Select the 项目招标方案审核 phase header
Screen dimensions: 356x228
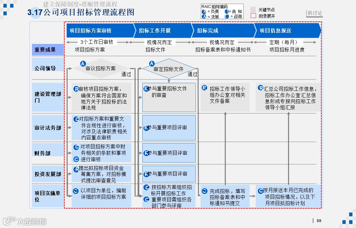[101, 30]
